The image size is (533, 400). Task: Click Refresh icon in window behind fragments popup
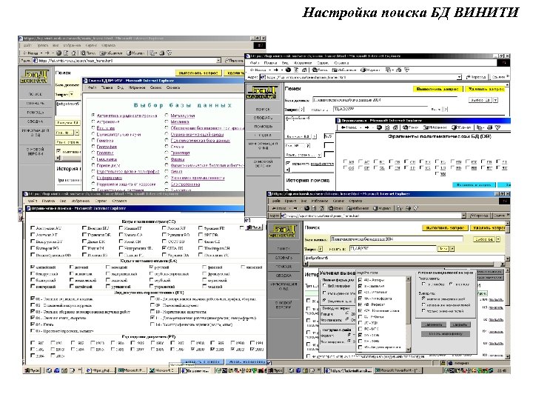296,70
